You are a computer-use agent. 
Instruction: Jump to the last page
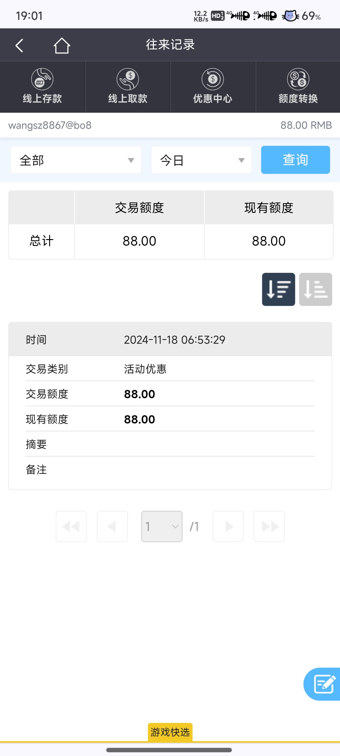(269, 526)
